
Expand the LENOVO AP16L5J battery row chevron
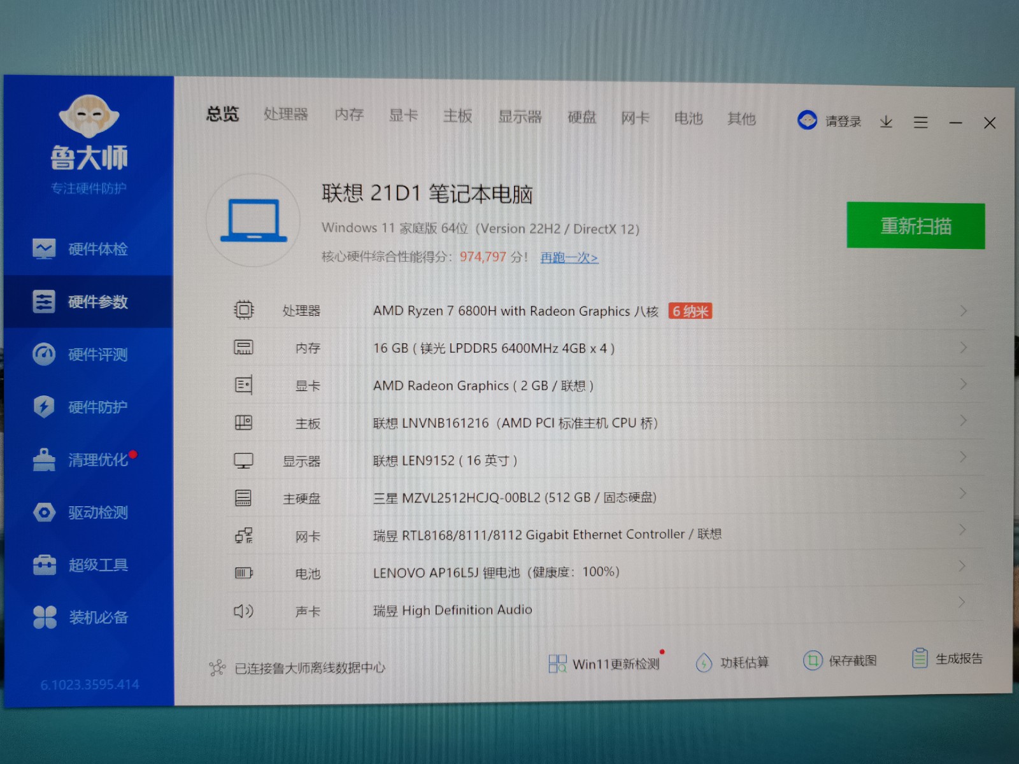pos(962,565)
